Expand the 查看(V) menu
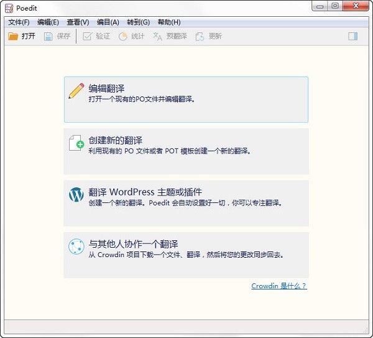 click(x=78, y=22)
